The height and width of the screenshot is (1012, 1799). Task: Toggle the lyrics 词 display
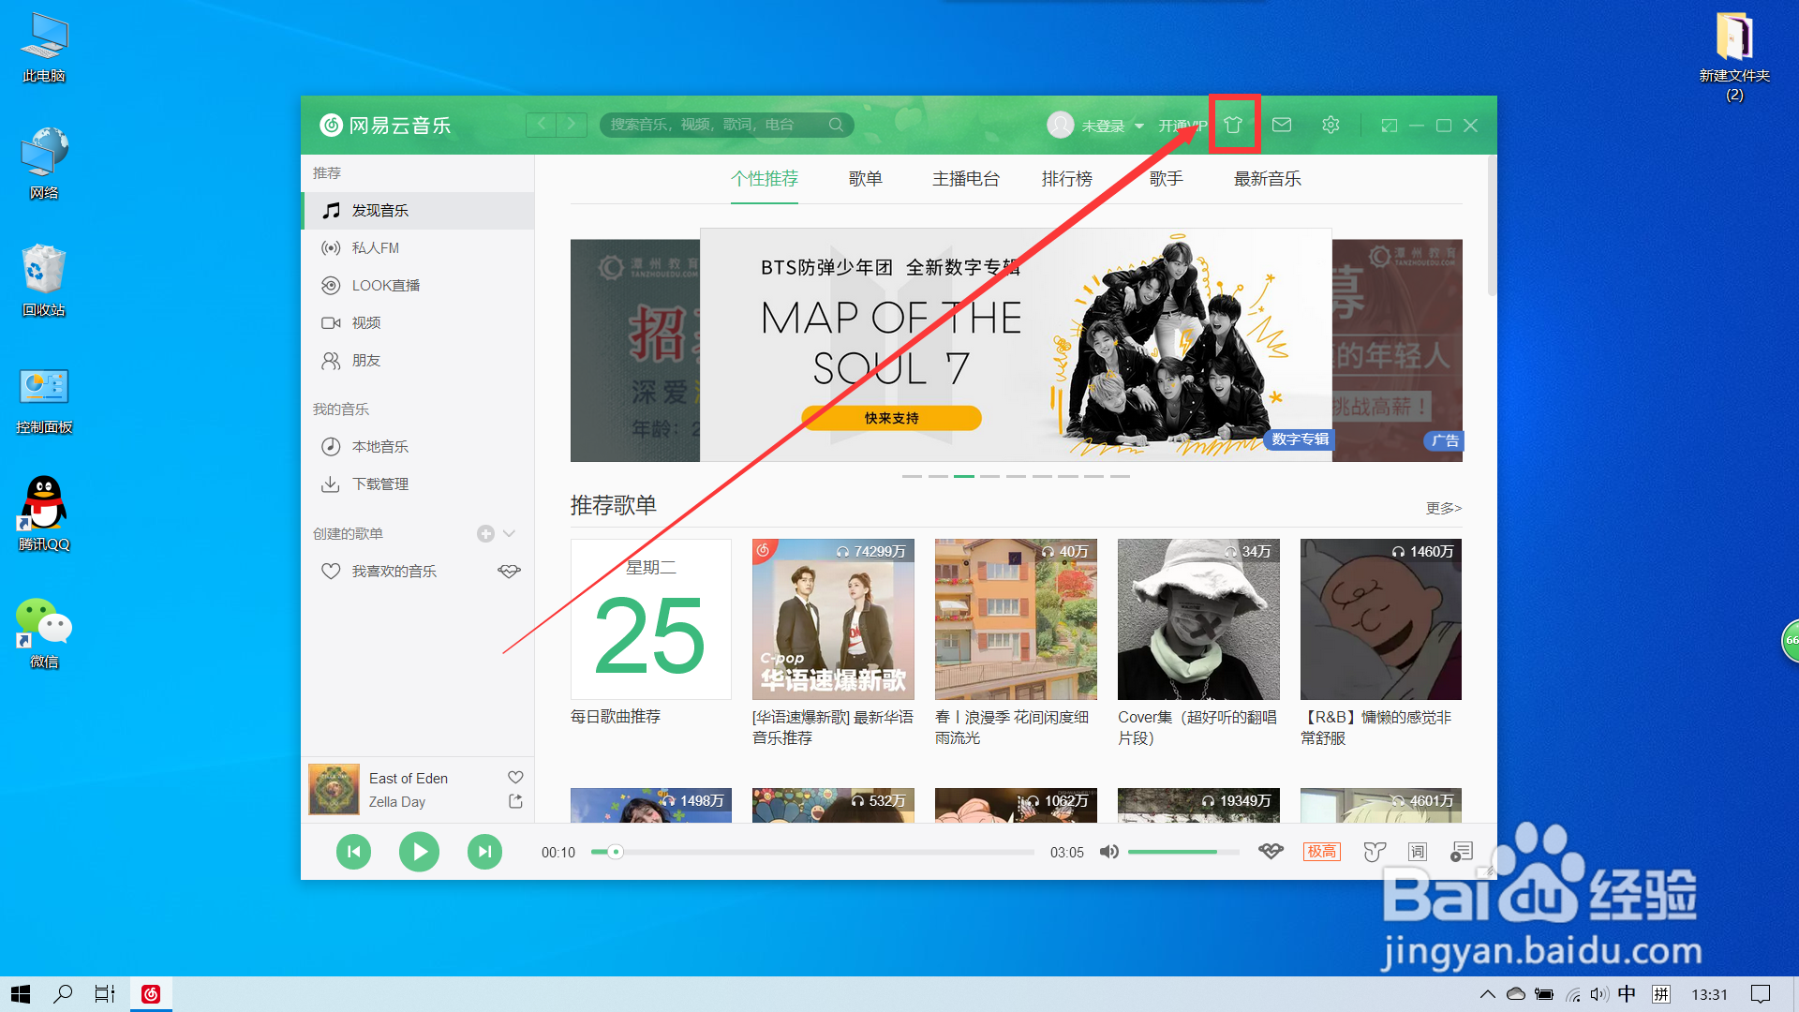coord(1417,852)
